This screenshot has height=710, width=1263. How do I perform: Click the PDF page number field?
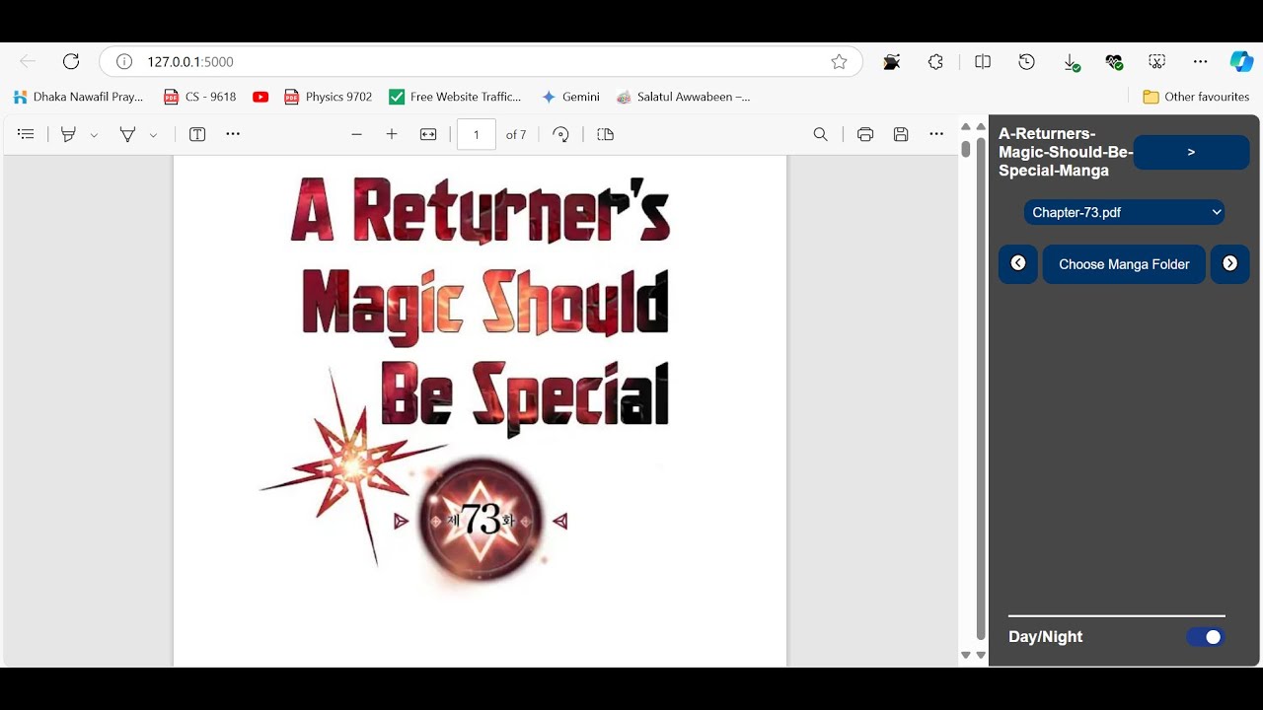coord(476,134)
